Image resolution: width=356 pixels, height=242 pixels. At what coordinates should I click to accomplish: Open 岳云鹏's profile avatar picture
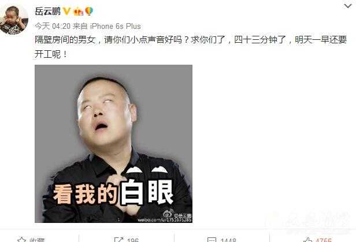pos(14,20)
